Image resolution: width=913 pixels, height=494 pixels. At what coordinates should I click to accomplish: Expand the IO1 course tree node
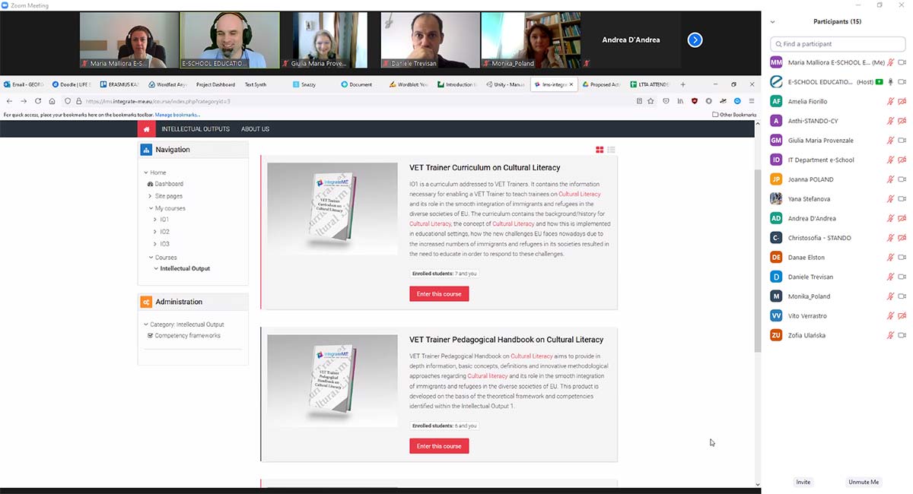(155, 220)
